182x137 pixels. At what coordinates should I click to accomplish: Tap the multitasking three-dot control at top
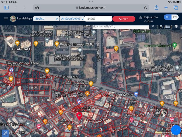click(x=91, y=2)
